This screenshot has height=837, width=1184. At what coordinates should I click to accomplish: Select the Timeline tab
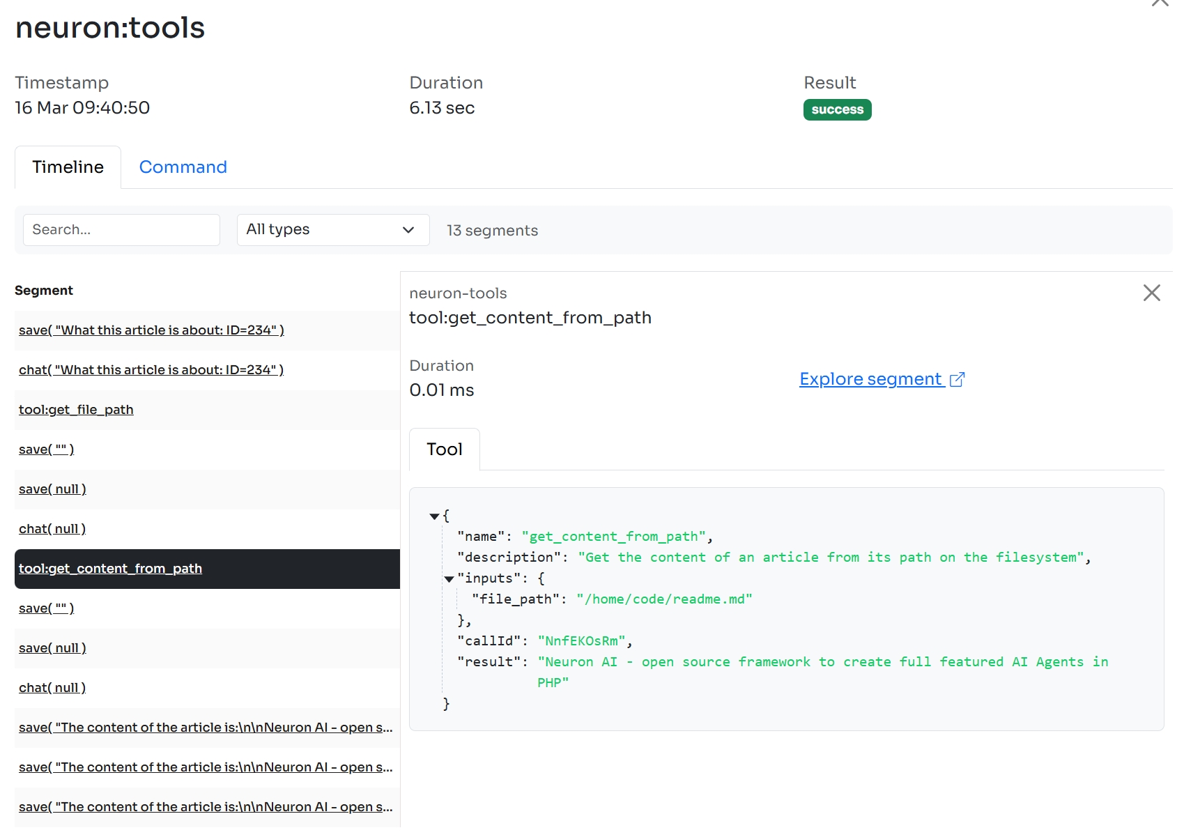click(x=68, y=167)
